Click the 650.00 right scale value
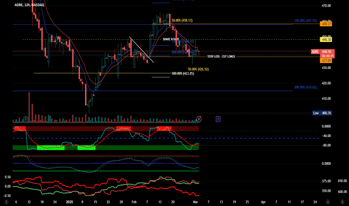Screen dimensions: 349x206 pyautogui.click(x=342, y=181)
